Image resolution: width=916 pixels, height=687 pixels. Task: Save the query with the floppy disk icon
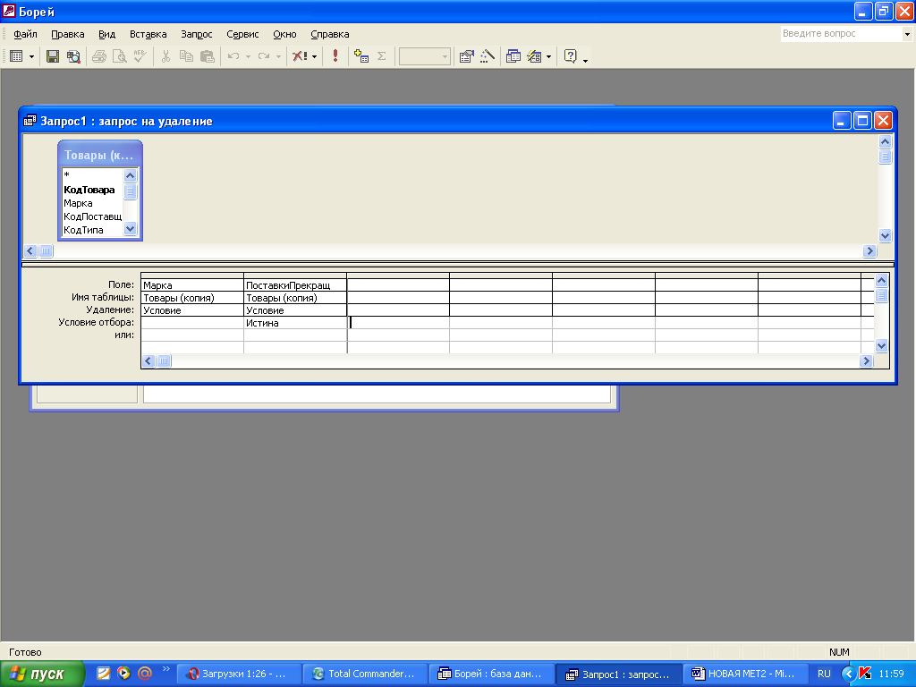pyautogui.click(x=53, y=56)
